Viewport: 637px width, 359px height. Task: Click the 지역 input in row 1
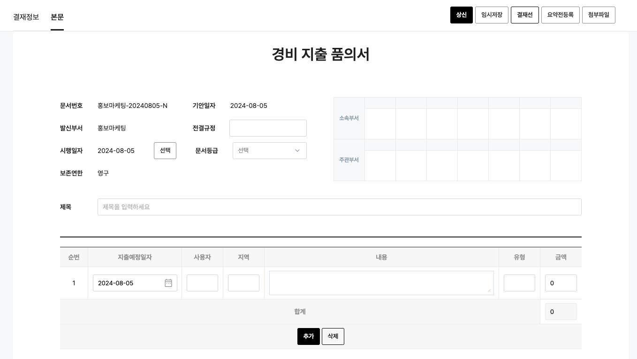point(243,283)
